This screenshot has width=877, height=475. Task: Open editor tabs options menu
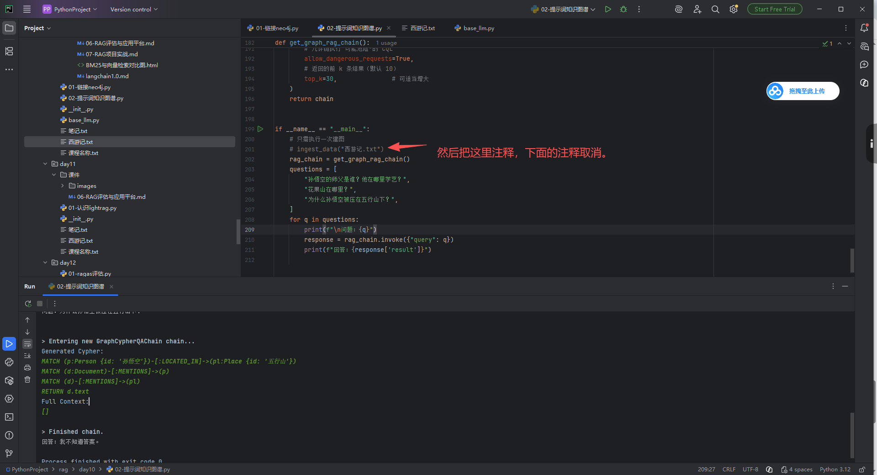846,28
